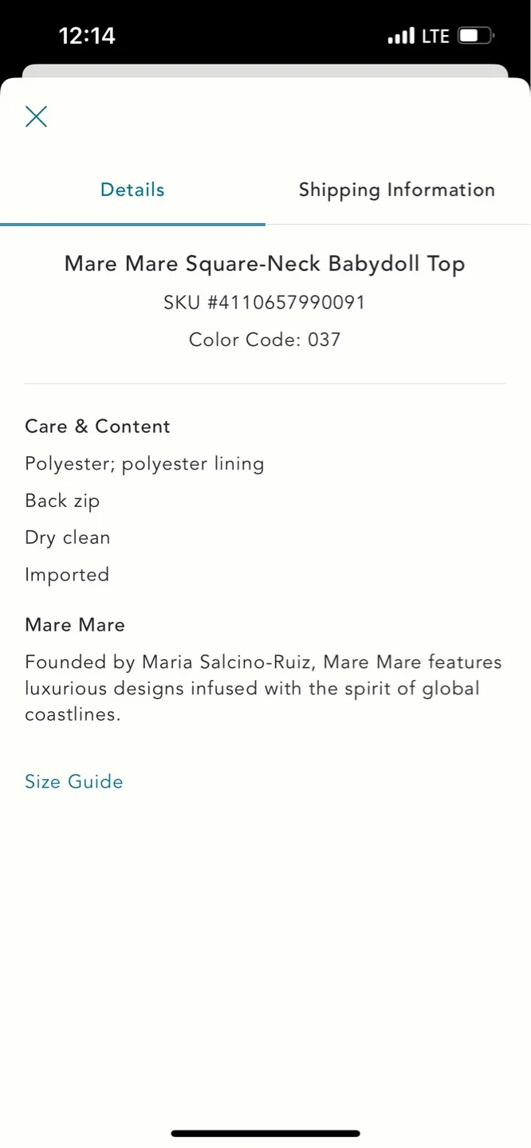Tap the battery level icon
Viewport: 531px width, 1148px height.
pos(476,36)
